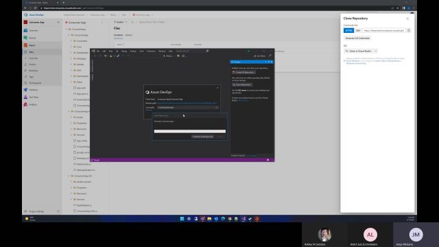Screen dimensions: 439x247
Task: Click the clone URL input field
Action: point(384,30)
